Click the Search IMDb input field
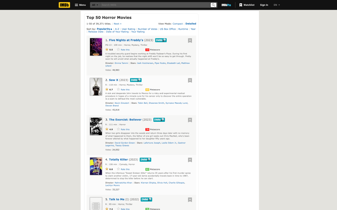The width and height of the screenshot is (337, 210). 155,5
